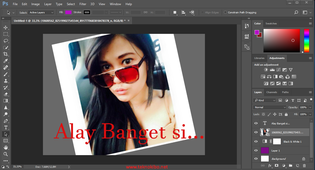Image resolution: width=315 pixels, height=170 pixels.
Task: Click the purple Fill color swatch
Action: [68, 12]
